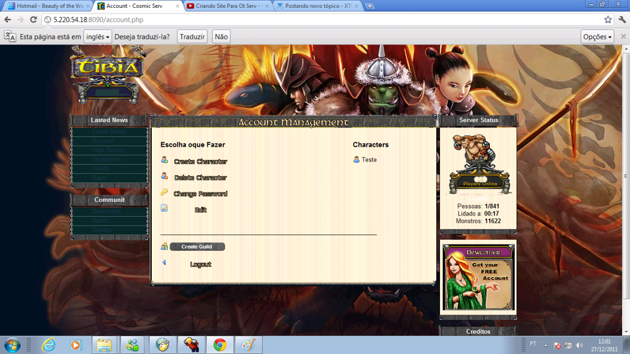Switch to the Criando Site Para Ot Serv tab

228,6
